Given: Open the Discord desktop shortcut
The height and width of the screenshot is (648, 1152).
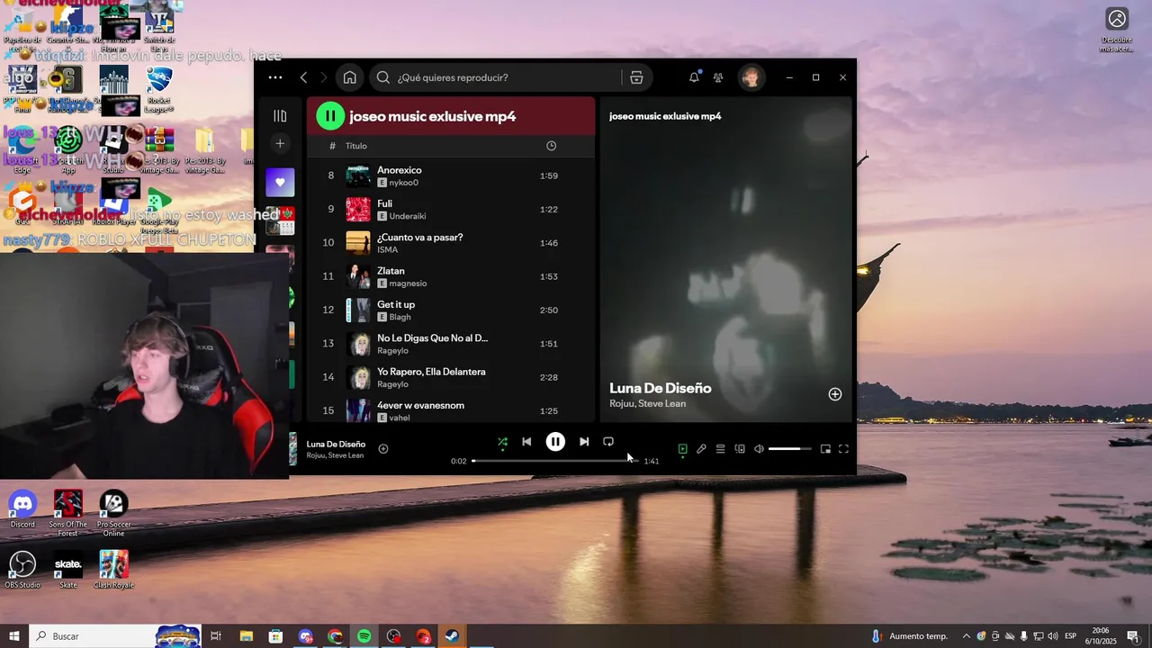Looking at the screenshot, I should click(x=22, y=509).
